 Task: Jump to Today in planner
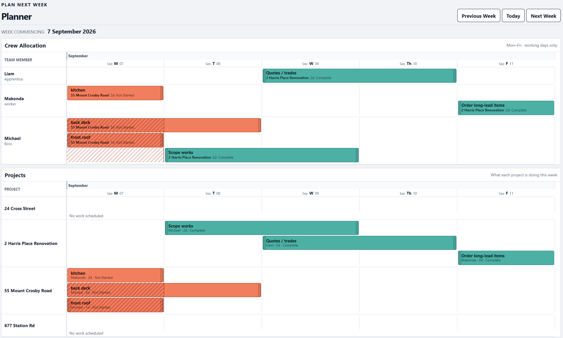(x=513, y=16)
